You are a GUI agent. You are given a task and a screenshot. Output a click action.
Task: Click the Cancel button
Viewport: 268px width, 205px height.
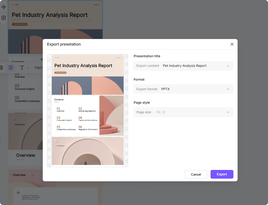[x=196, y=174]
